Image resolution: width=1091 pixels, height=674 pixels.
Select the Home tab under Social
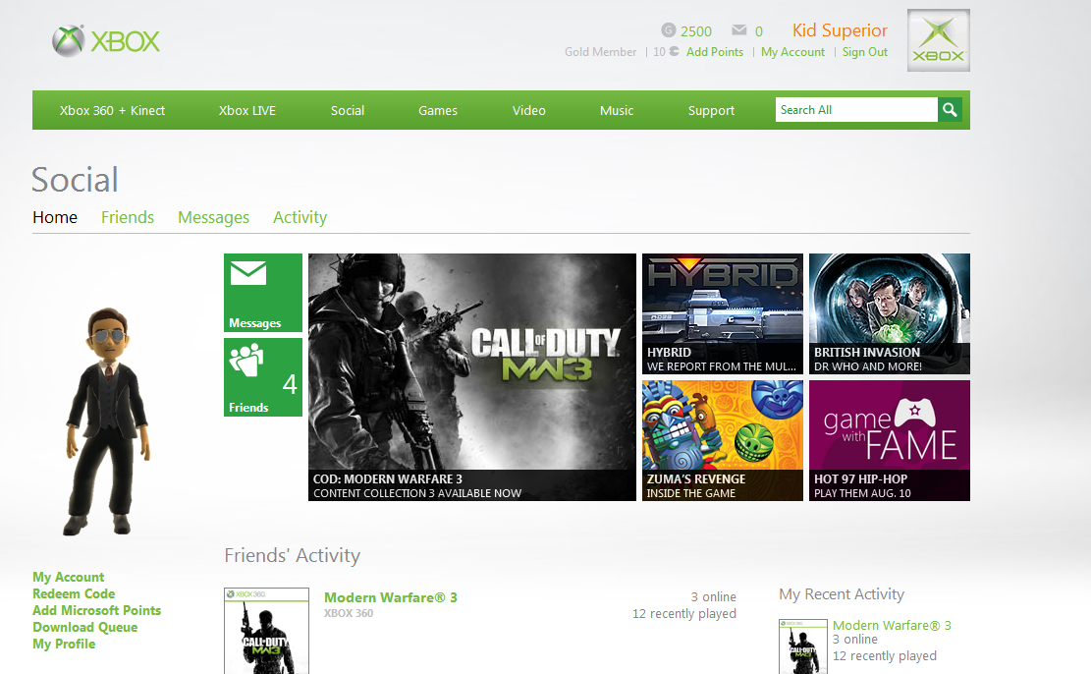click(x=55, y=217)
